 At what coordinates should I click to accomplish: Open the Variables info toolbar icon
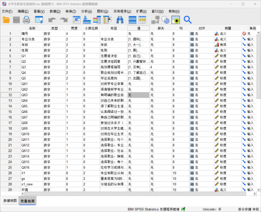[97, 20]
